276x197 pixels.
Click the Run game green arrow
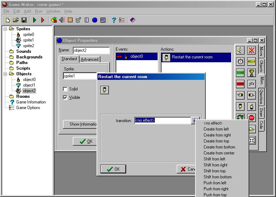[x=35, y=20]
